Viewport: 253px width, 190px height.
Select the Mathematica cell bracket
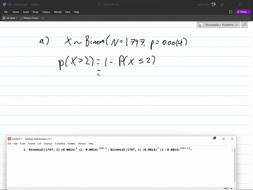pos(232,149)
